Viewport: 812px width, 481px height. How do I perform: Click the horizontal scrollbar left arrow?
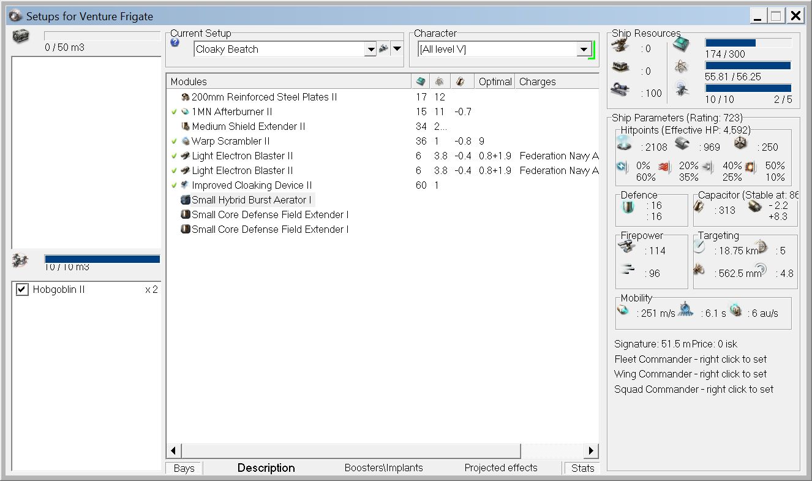coord(173,451)
